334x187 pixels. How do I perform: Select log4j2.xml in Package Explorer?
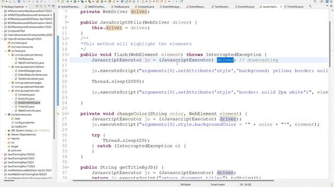[x=21, y=127]
